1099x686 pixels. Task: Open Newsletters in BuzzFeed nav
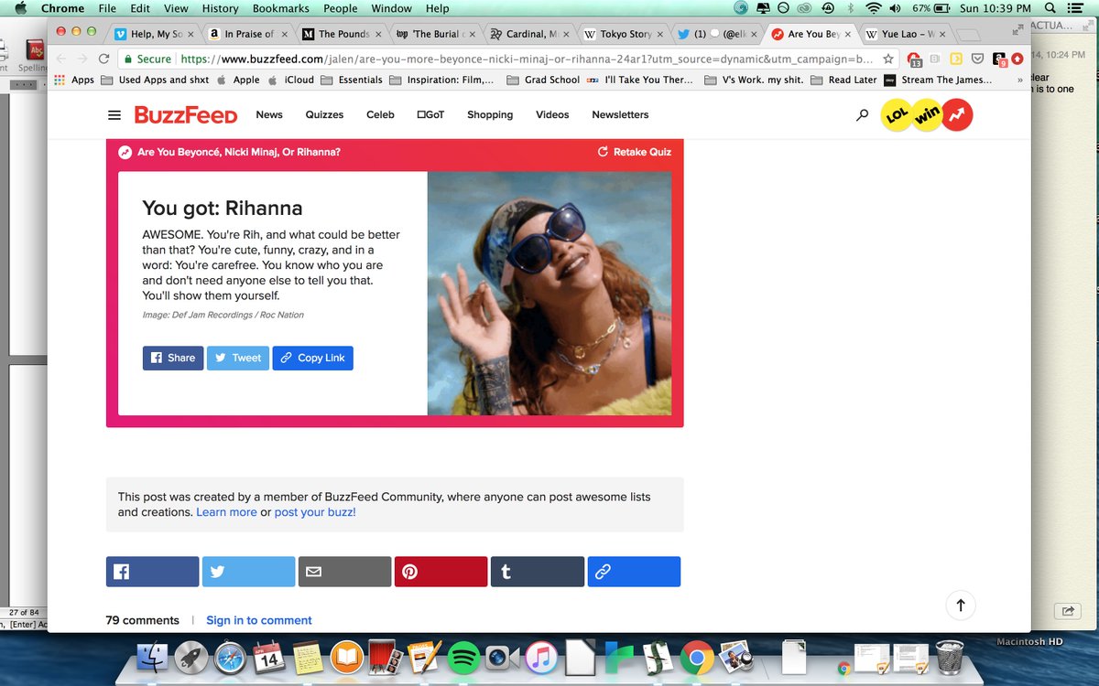click(x=620, y=115)
